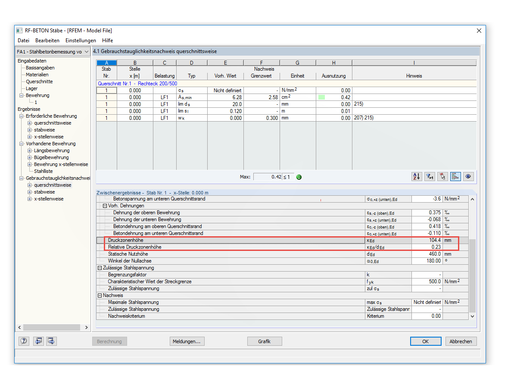Click the Querschnitt Nr.1 - Rechteck 200/500 row
The image size is (517, 388).
[287, 84]
